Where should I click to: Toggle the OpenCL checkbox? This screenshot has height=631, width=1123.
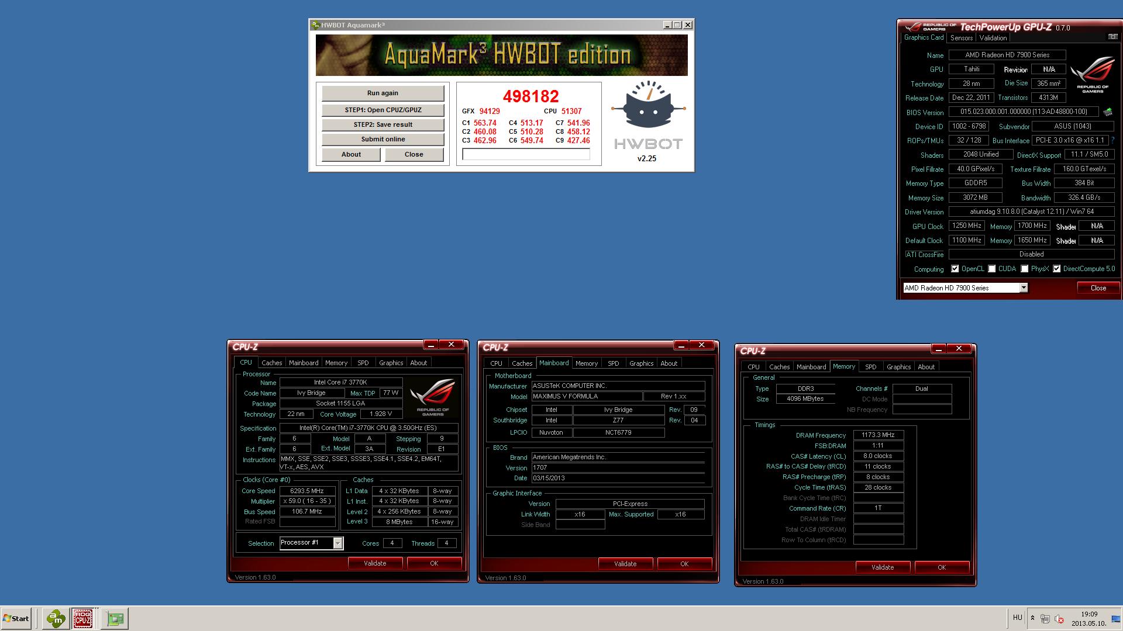coord(955,269)
